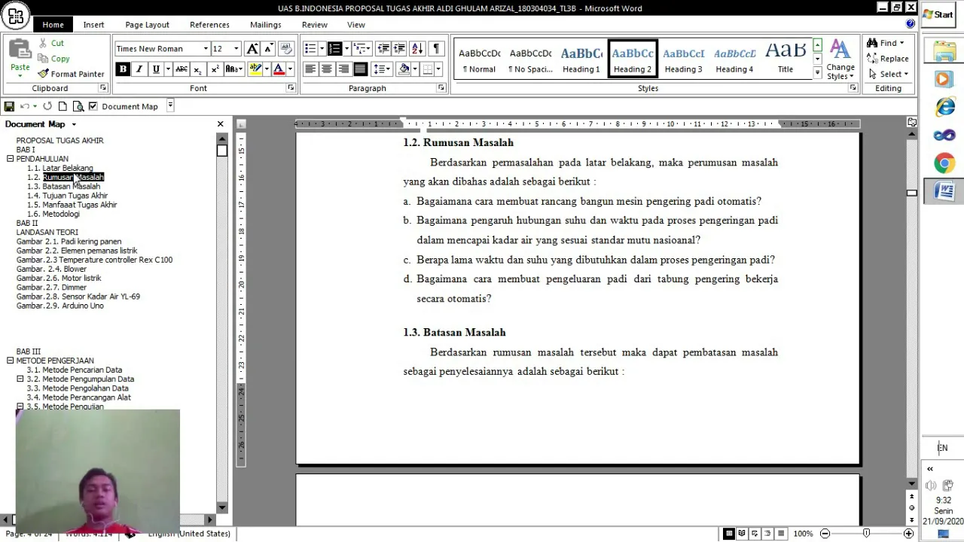Toggle Underline formatting
The width and height of the screenshot is (964, 542).
pyautogui.click(x=156, y=69)
